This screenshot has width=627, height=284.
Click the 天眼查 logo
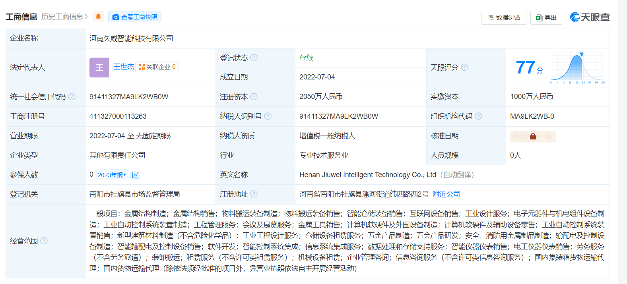click(590, 17)
